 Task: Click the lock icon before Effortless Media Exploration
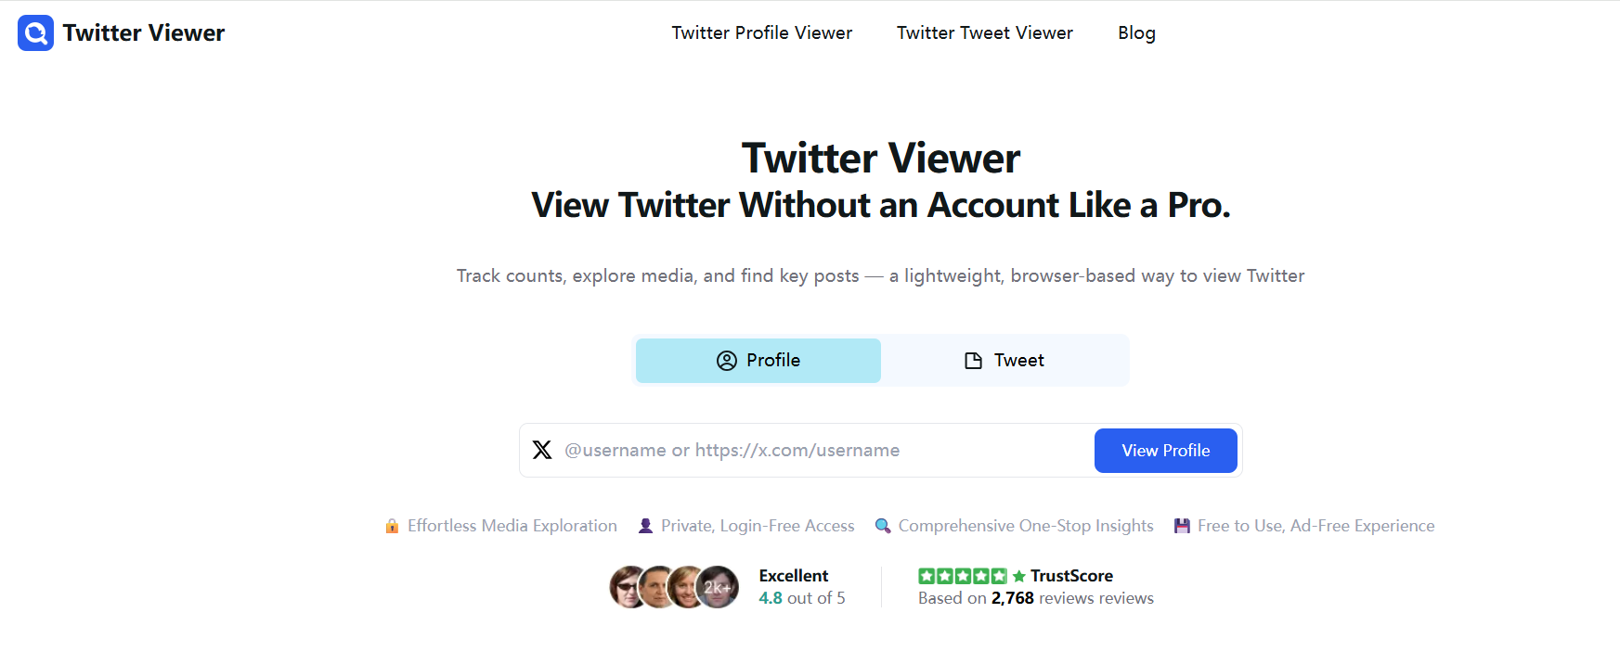click(392, 525)
